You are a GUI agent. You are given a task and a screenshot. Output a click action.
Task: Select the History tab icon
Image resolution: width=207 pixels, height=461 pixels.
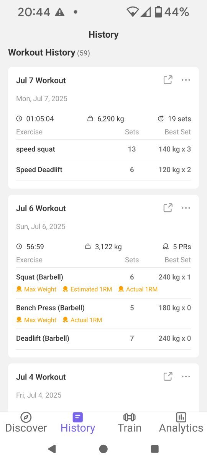78,417
